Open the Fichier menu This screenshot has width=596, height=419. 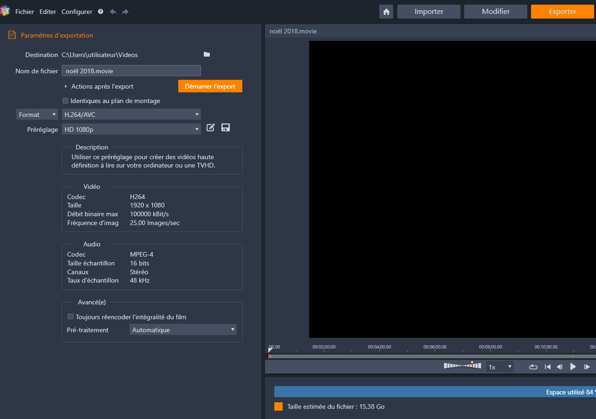click(25, 12)
